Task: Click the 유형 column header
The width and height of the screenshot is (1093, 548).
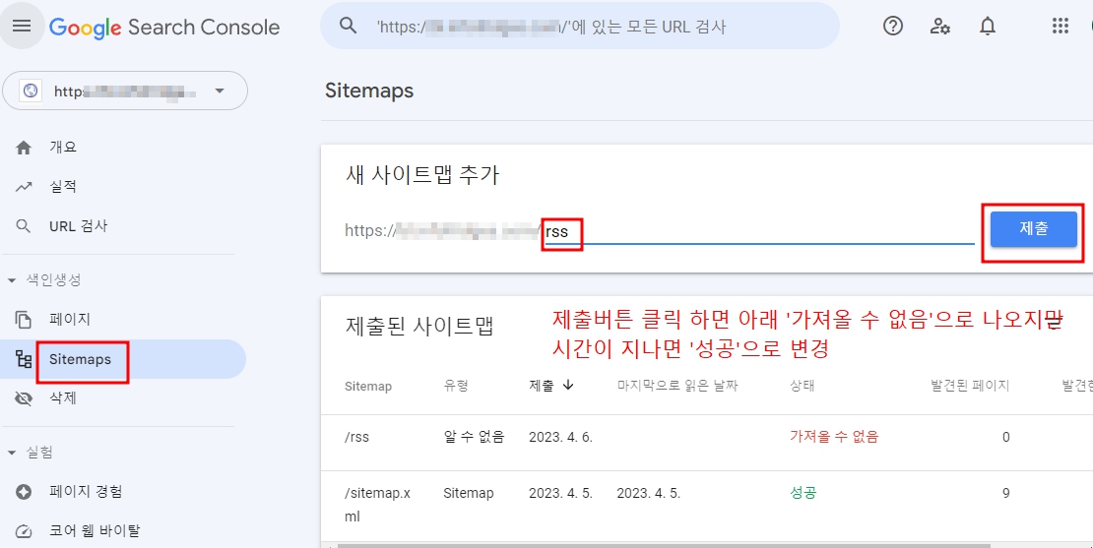Action: [456, 386]
